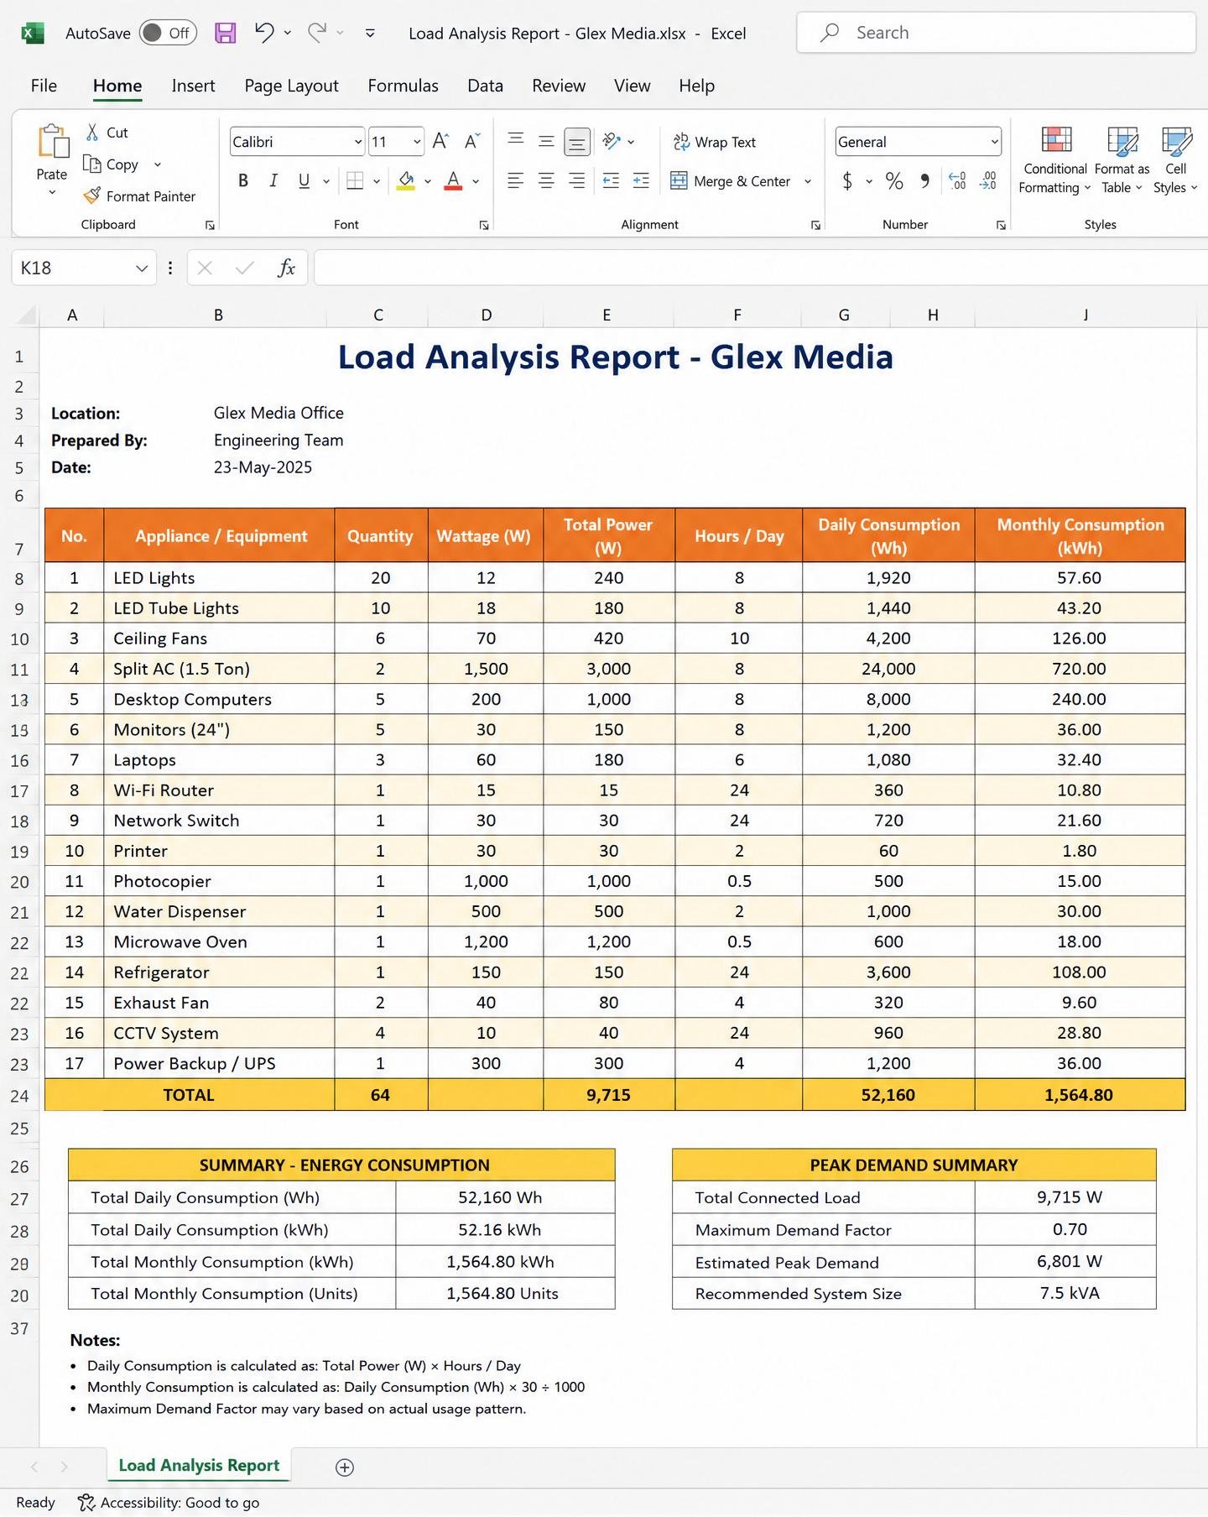Toggle the AutoSave switch

click(168, 33)
